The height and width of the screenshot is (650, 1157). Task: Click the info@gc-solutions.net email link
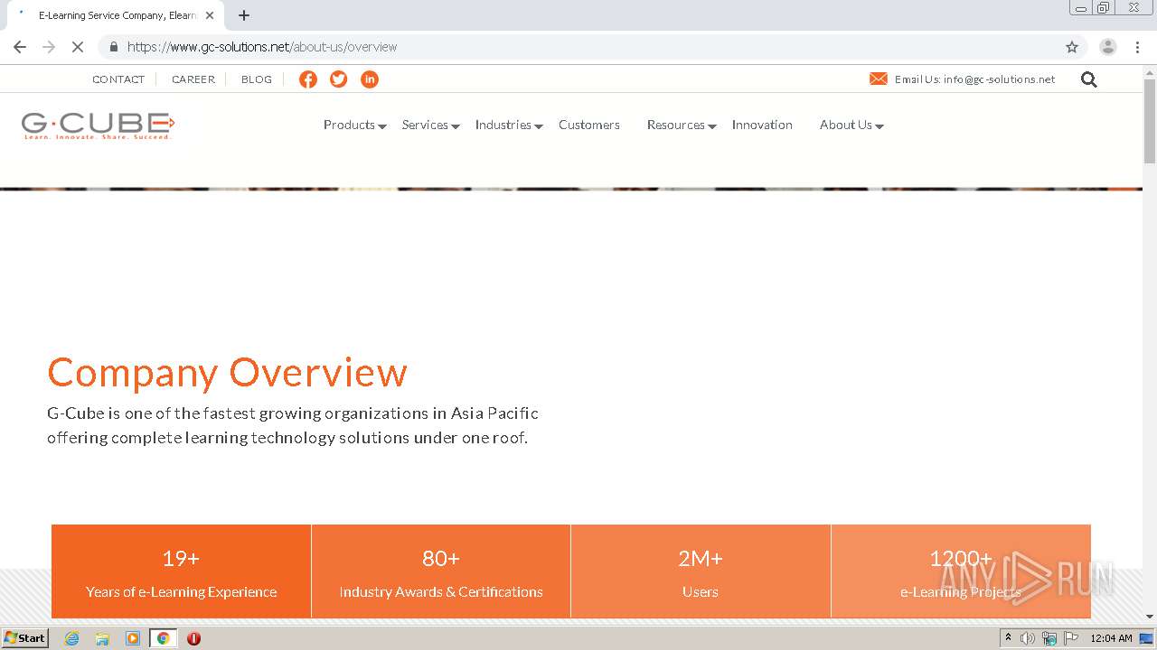pyautogui.click(x=999, y=79)
